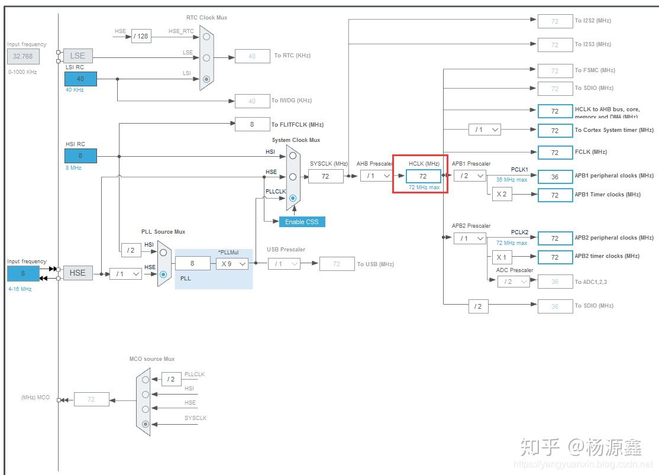Open the ADC Prescaler dropdown

coord(514,282)
